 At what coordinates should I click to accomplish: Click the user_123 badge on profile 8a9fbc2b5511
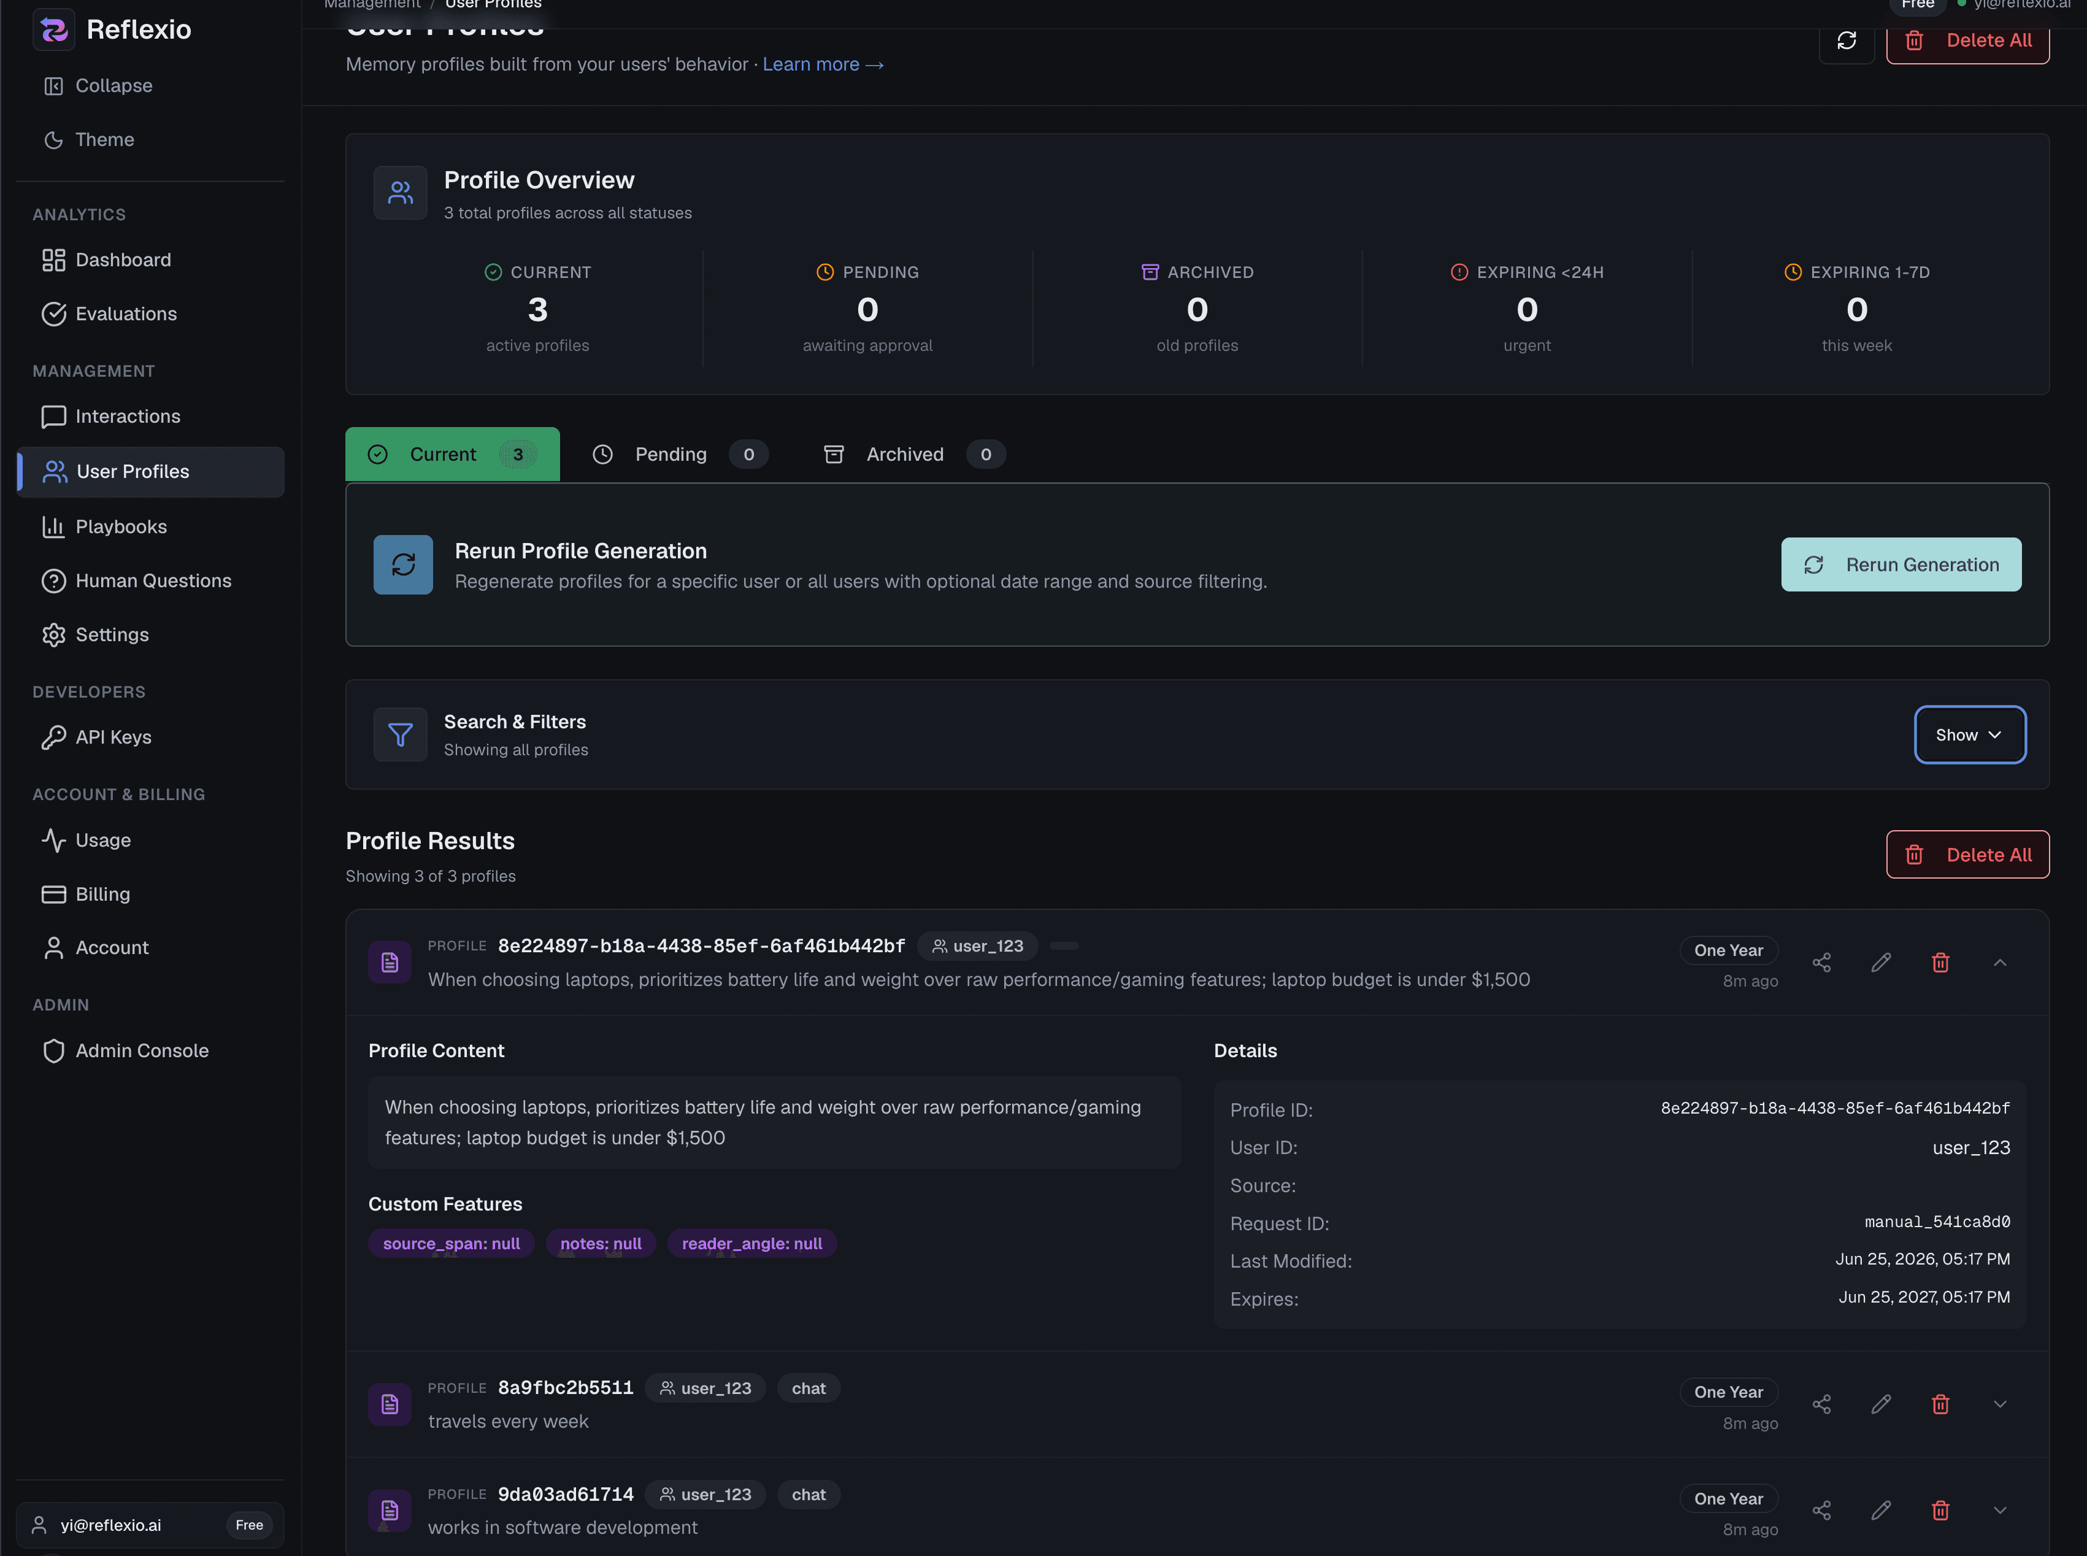(x=705, y=1387)
